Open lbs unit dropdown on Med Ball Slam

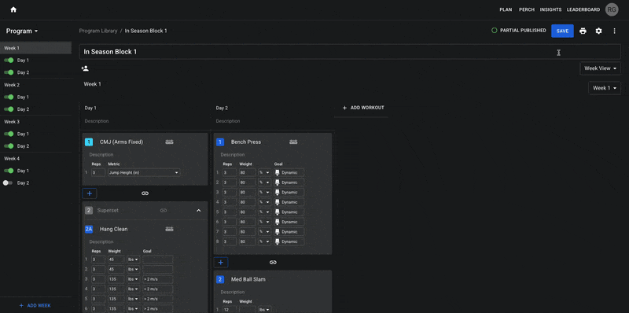coord(264,309)
